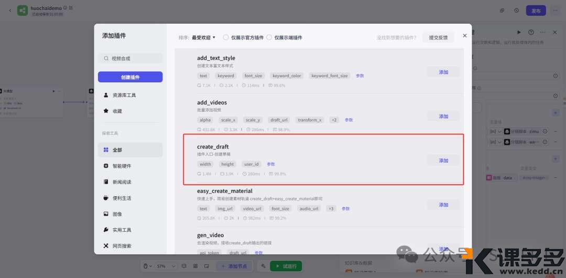Expand 参数 link of create_draft
Viewport: 566px width, 278px height.
271,164
